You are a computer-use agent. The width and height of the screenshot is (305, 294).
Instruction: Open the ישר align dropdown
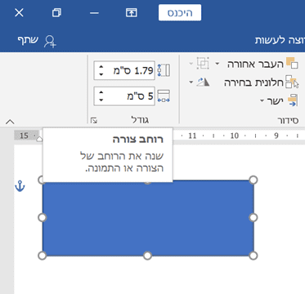tap(279, 100)
